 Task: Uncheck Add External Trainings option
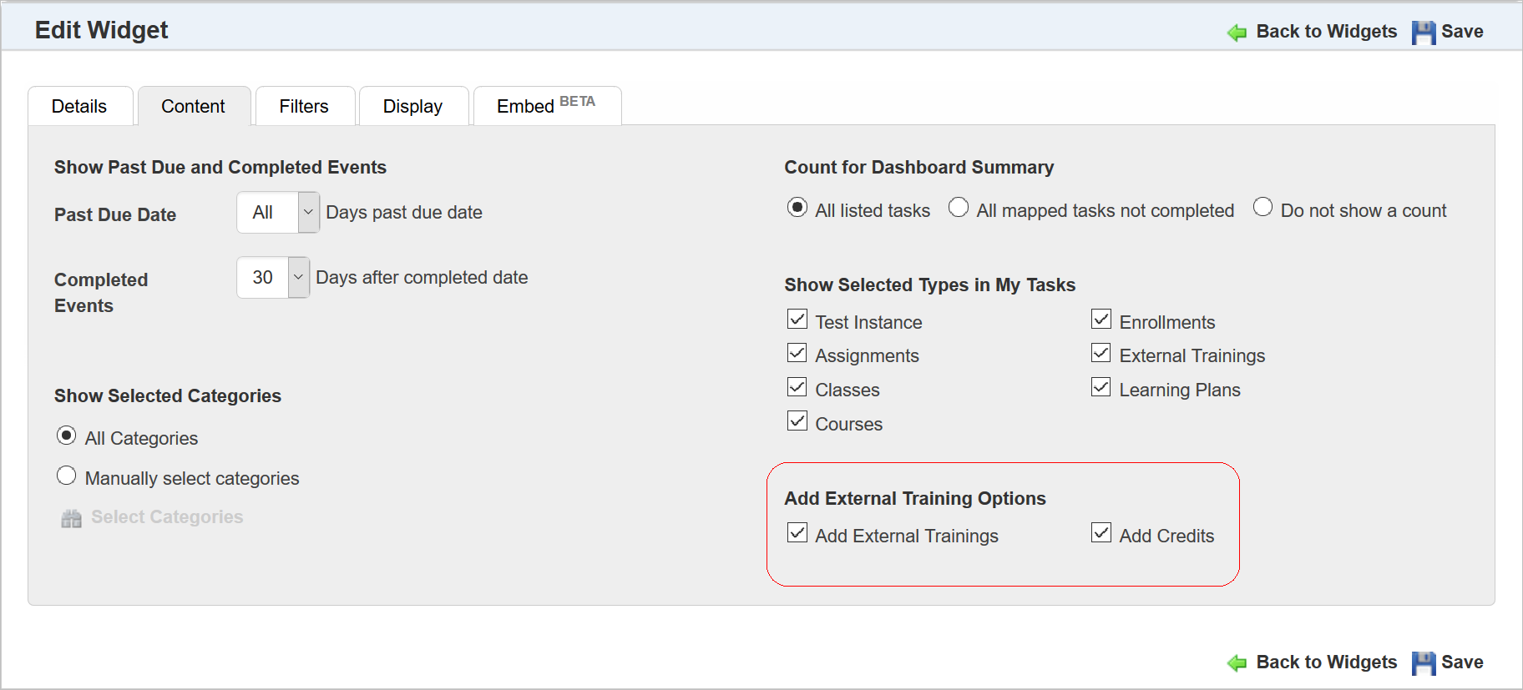click(x=797, y=533)
